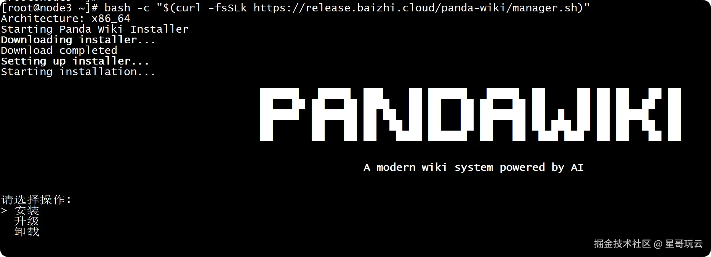Image resolution: width=711 pixels, height=257 pixels.
Task: Click the letter P in the logo
Action: pyautogui.click(x=282, y=115)
